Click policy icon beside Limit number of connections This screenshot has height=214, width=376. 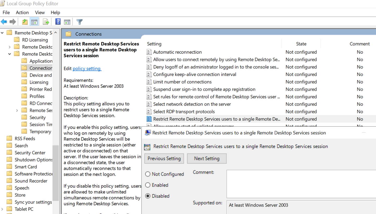[x=149, y=82]
